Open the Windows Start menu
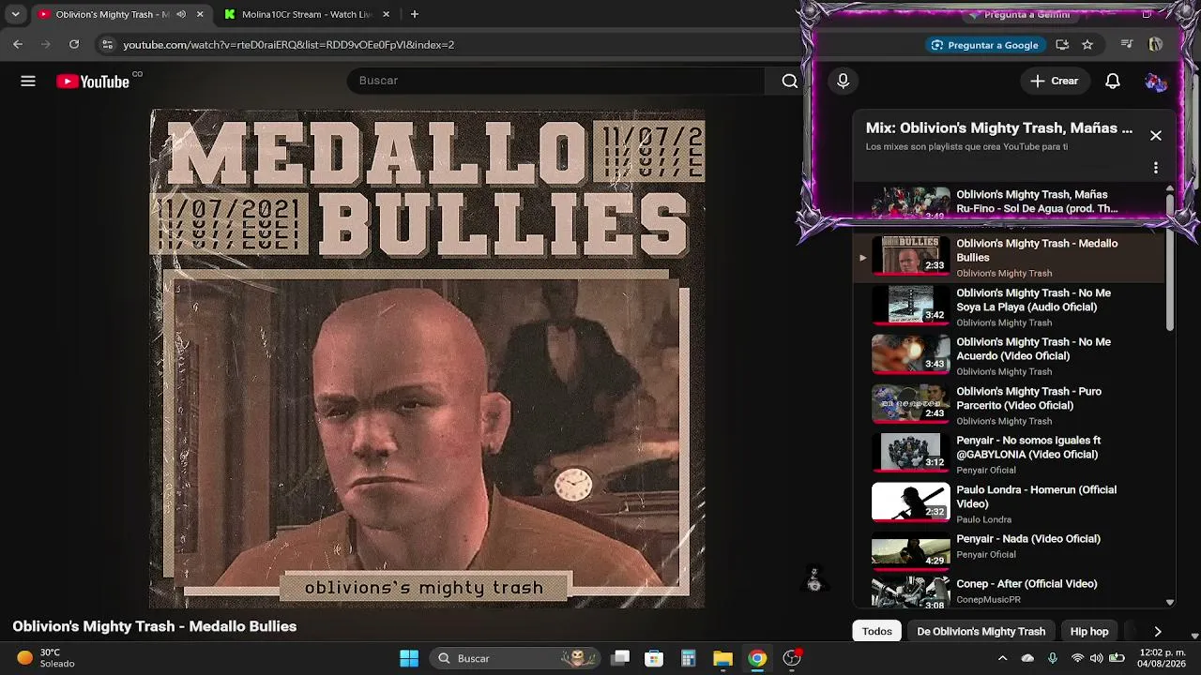1201x675 pixels. coord(409,658)
